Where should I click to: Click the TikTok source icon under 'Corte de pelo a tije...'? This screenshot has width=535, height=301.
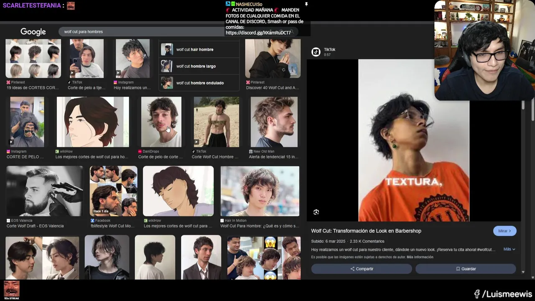point(69,82)
